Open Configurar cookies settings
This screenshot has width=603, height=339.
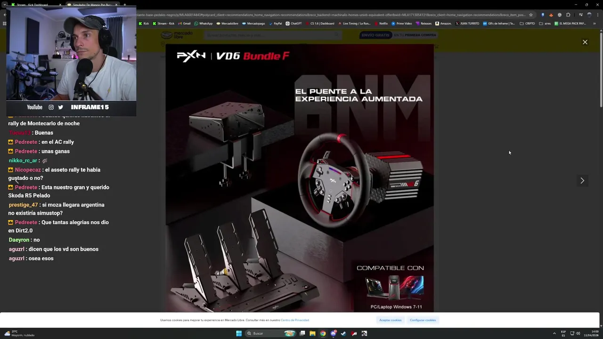tap(423, 320)
